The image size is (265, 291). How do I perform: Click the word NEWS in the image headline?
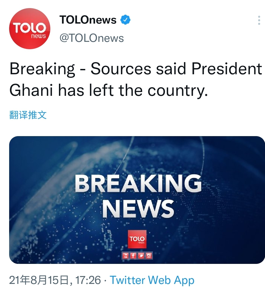point(138,208)
